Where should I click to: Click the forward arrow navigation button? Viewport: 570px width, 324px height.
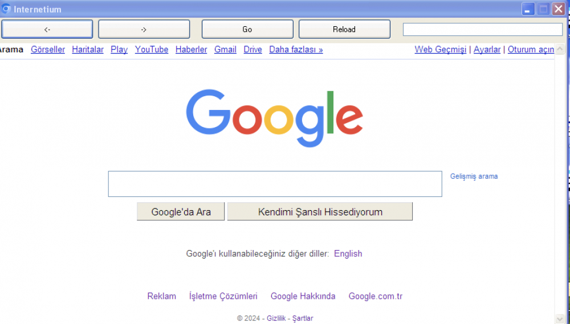click(144, 29)
